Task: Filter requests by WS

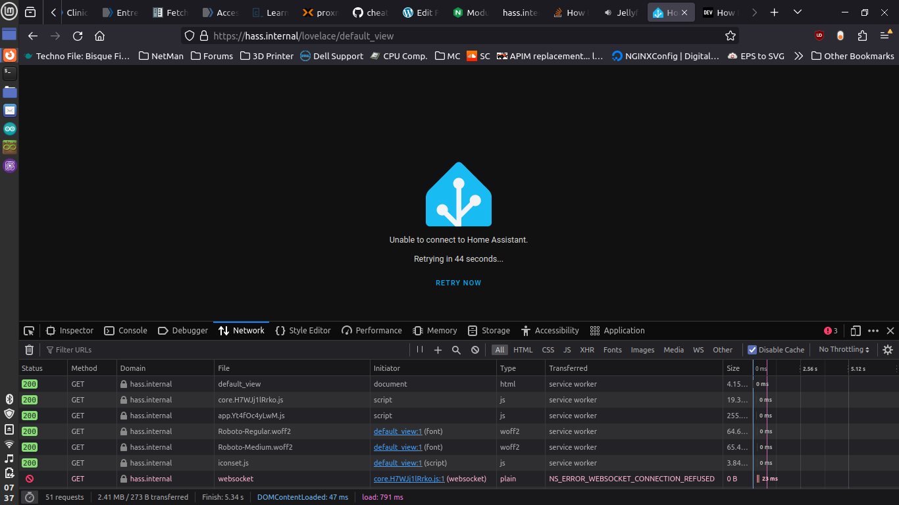Action: 698,350
